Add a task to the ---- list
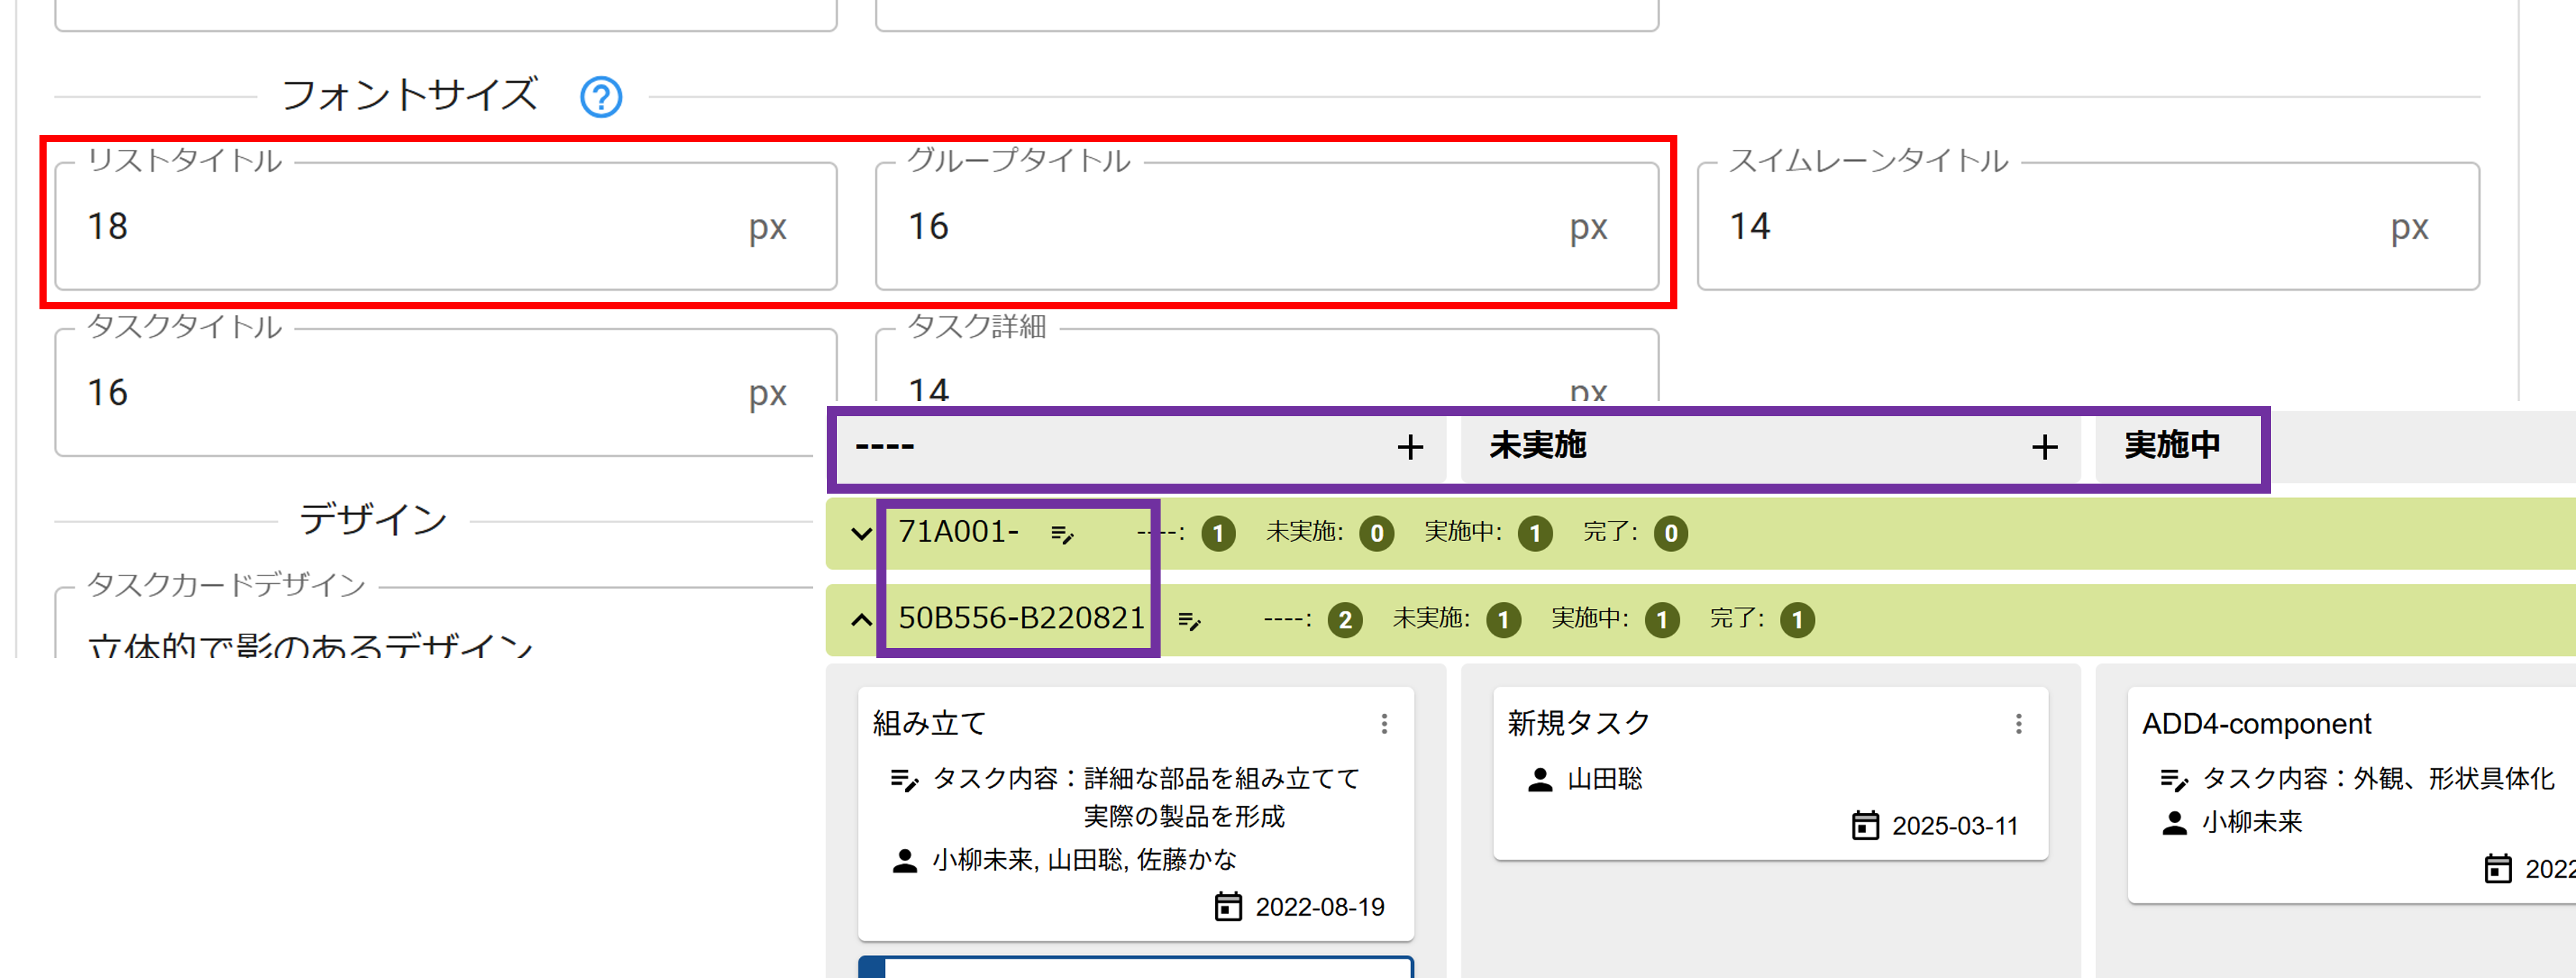Viewport: 2576px width, 978px height. click(1410, 447)
